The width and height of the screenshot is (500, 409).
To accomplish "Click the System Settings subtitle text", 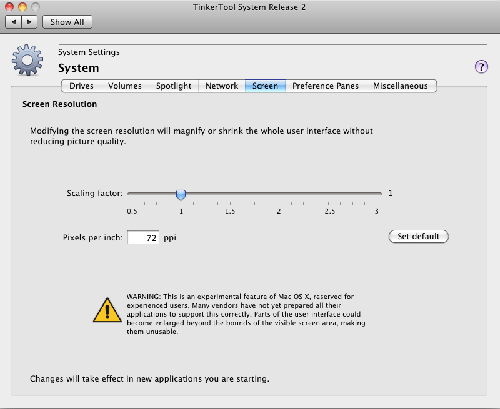I will (x=89, y=52).
